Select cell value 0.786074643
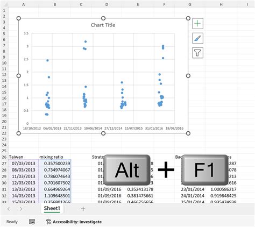The height and width of the screenshot is (227, 255). 55,176
